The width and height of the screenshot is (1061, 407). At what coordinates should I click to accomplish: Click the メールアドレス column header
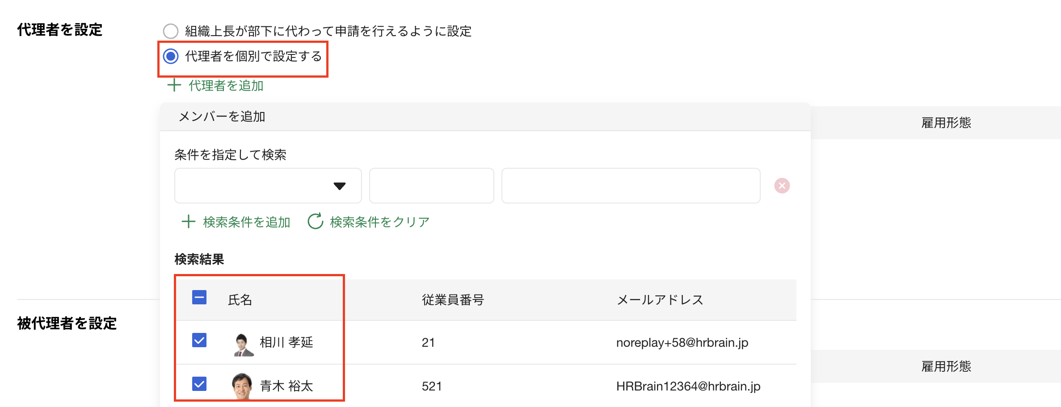click(x=659, y=300)
